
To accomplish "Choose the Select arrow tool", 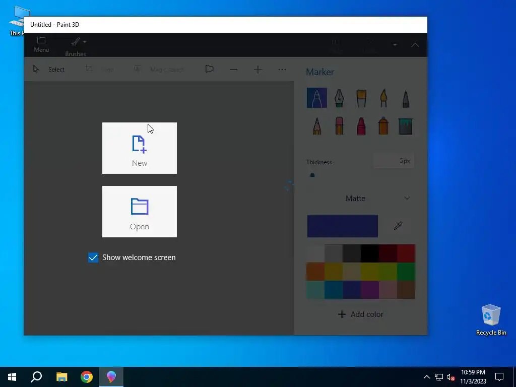I will coord(49,70).
